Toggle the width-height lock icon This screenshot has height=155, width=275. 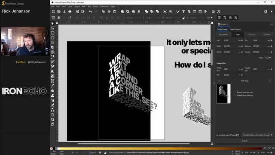click(x=183, y=18)
